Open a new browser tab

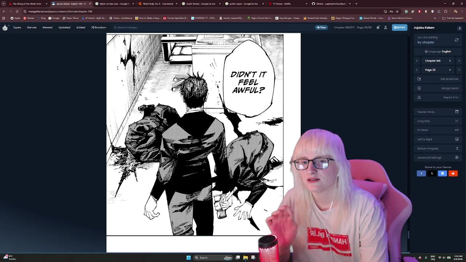tap(356, 4)
